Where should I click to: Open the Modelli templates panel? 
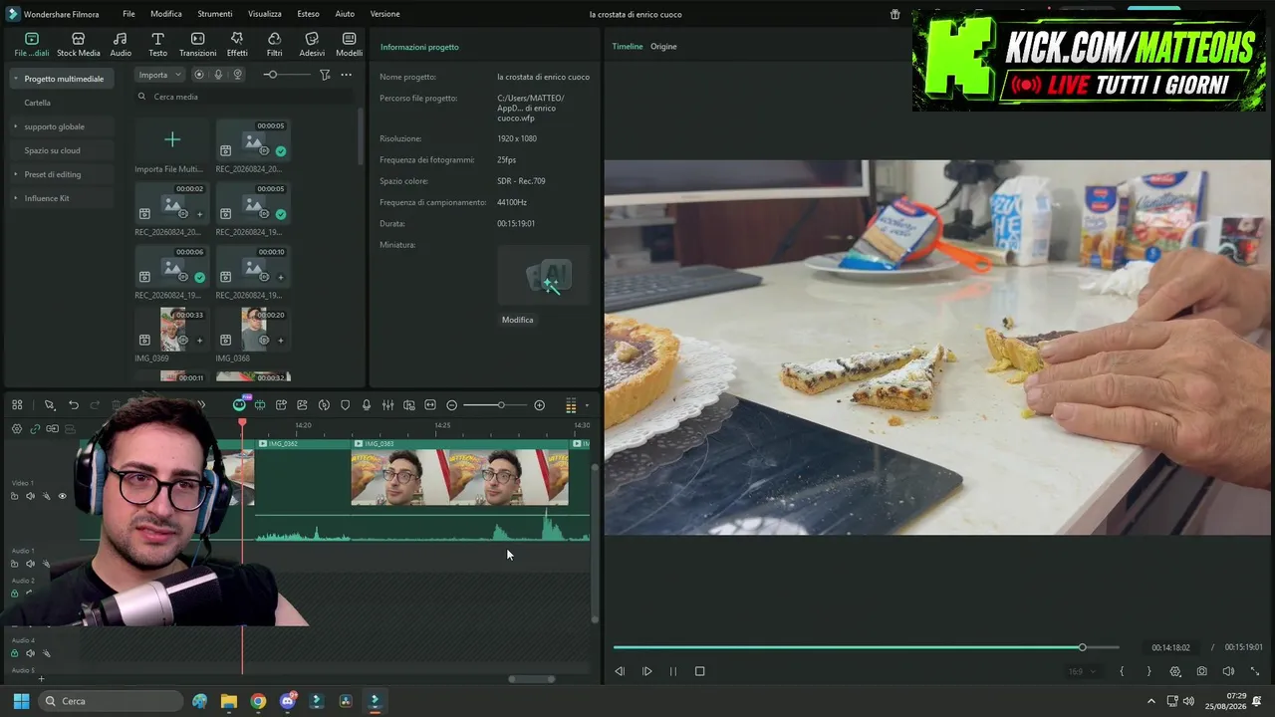[x=349, y=44]
